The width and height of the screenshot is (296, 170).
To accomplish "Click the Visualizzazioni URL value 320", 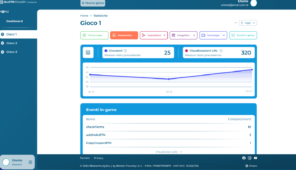I will 246,53.
